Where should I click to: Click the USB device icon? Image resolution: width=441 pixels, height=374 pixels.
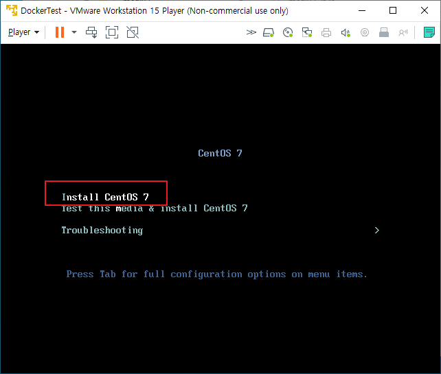[384, 32]
